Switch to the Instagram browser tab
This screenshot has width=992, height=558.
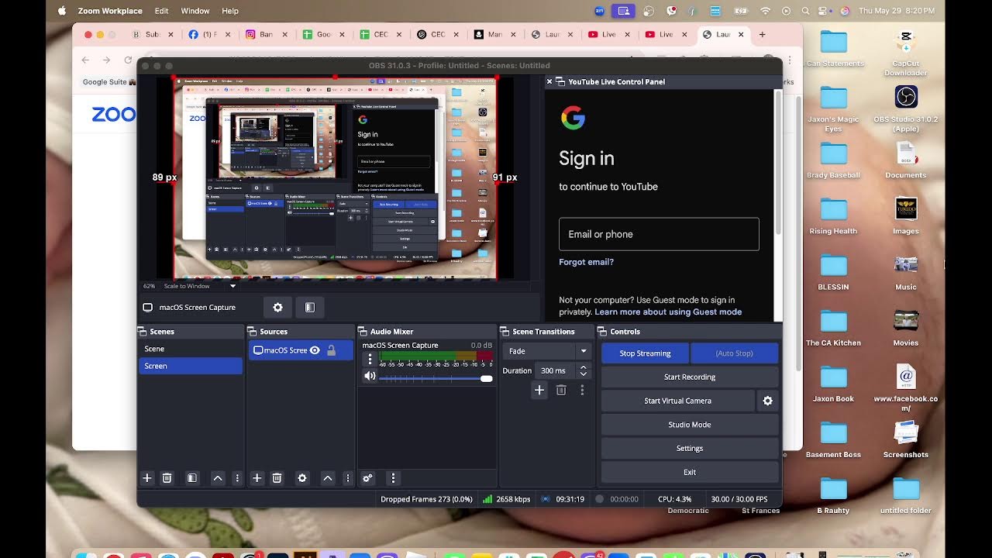267,34
